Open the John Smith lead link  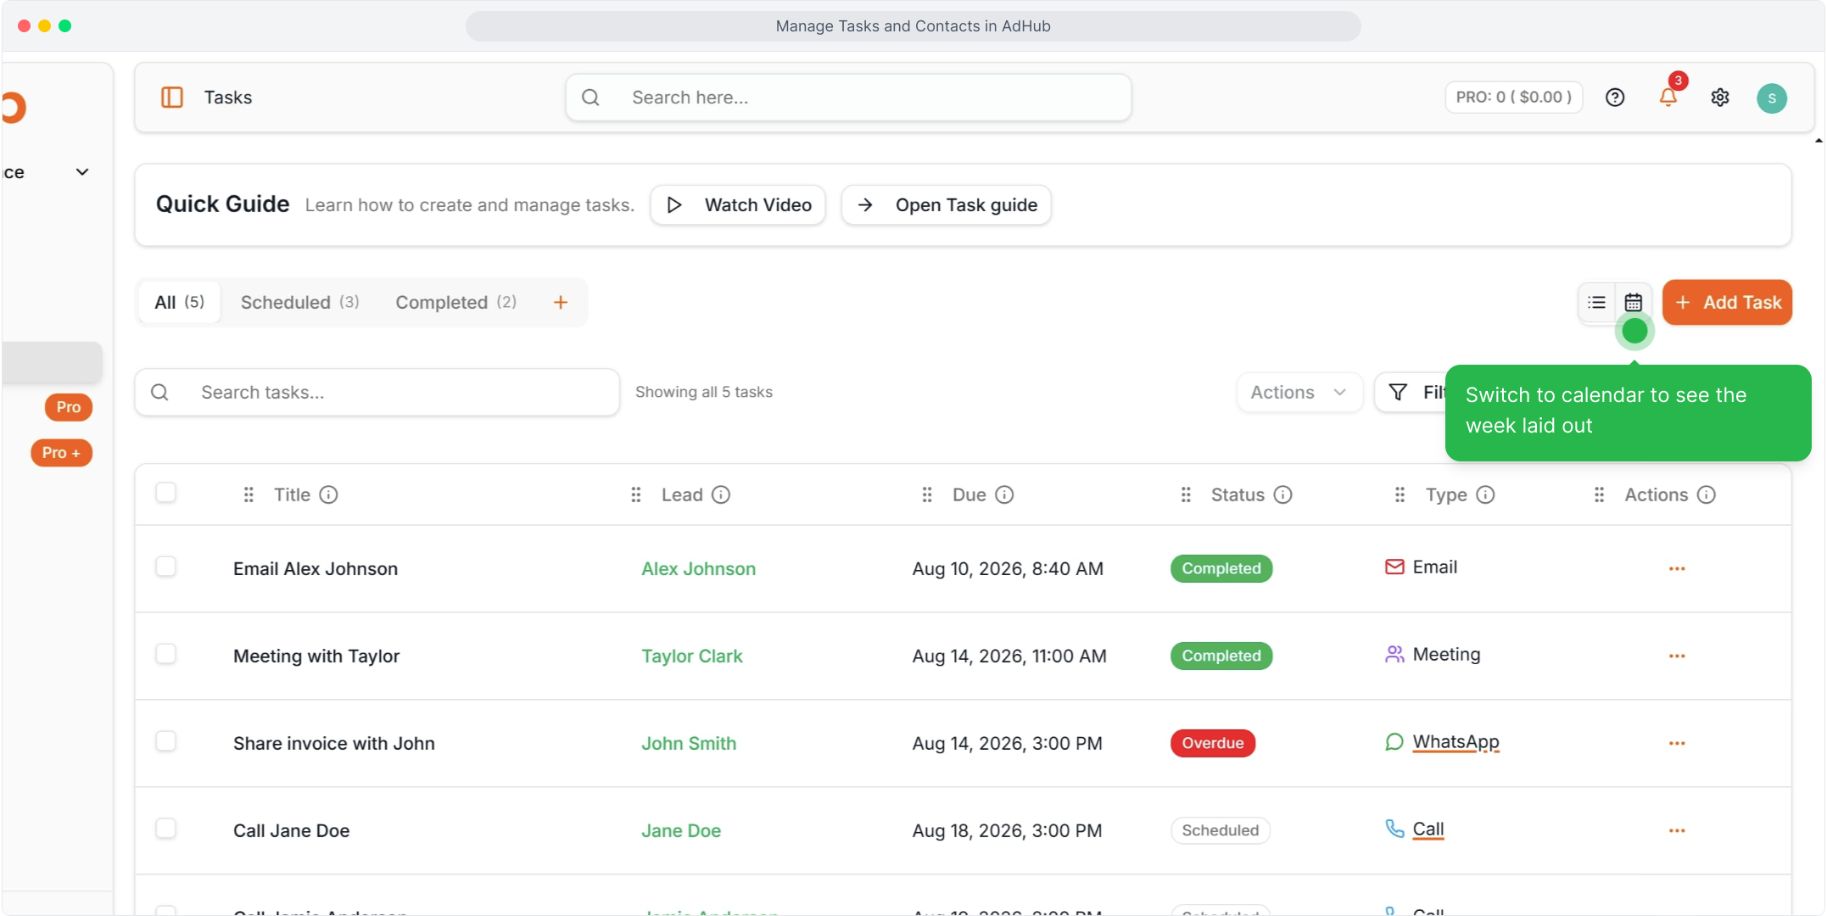pyautogui.click(x=689, y=744)
